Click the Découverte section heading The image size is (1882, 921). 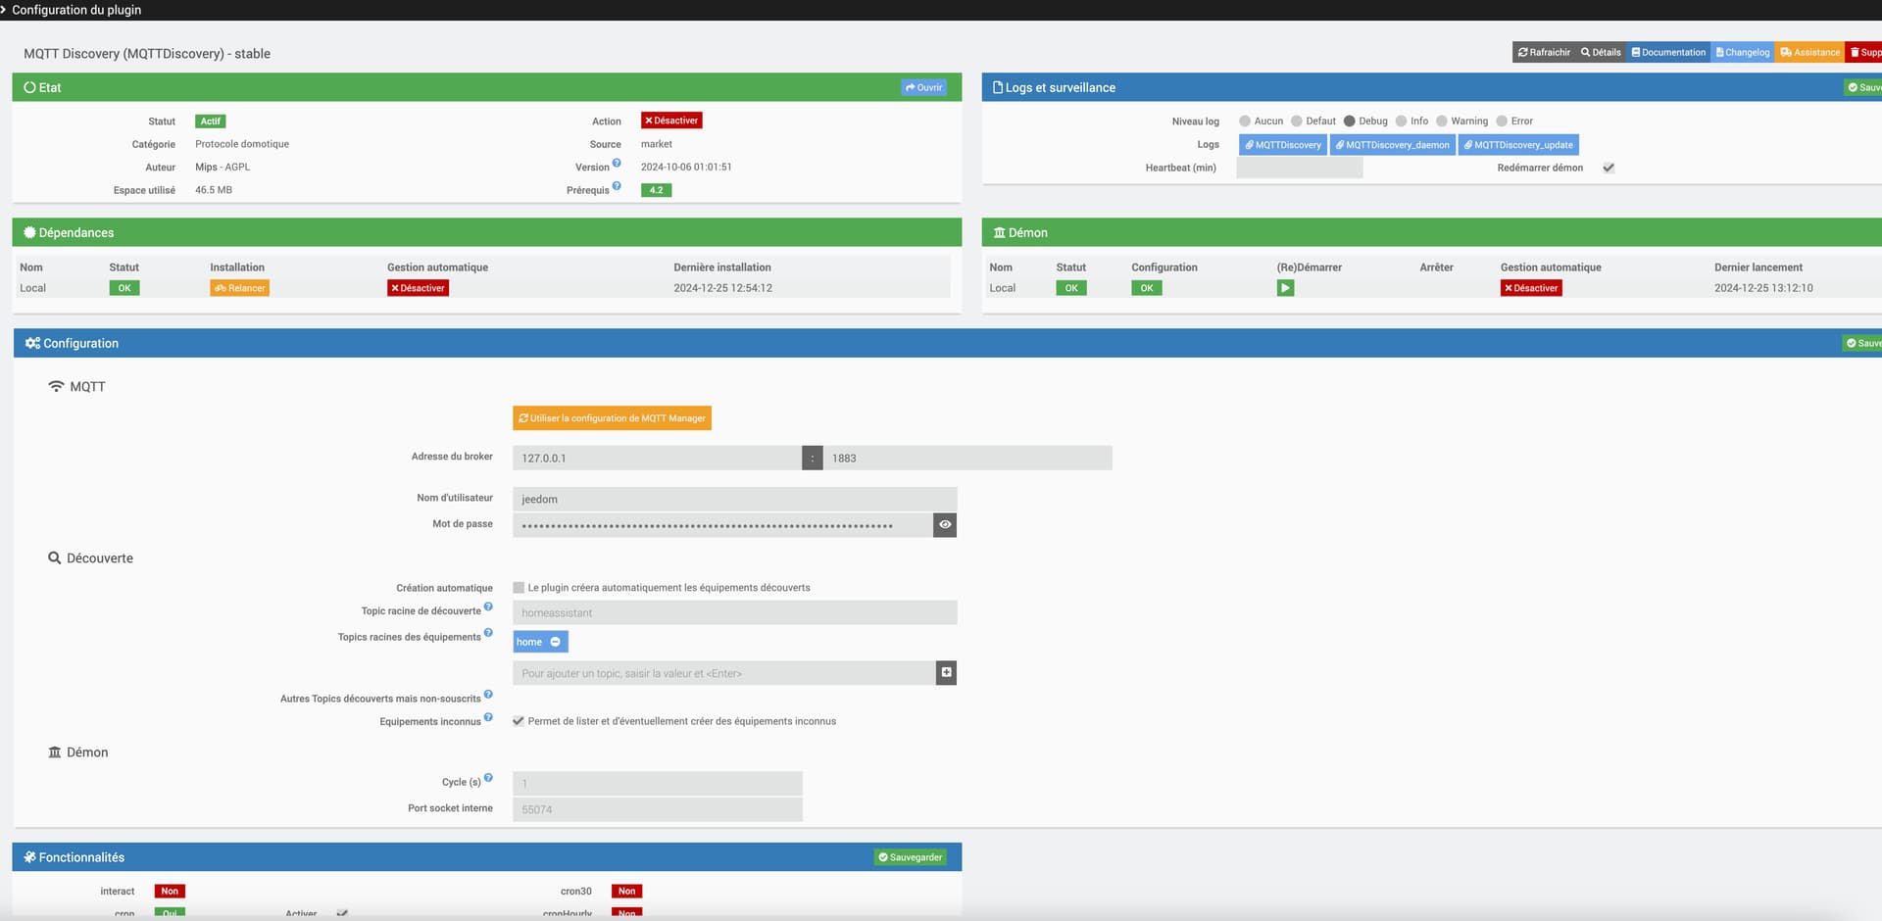point(90,558)
